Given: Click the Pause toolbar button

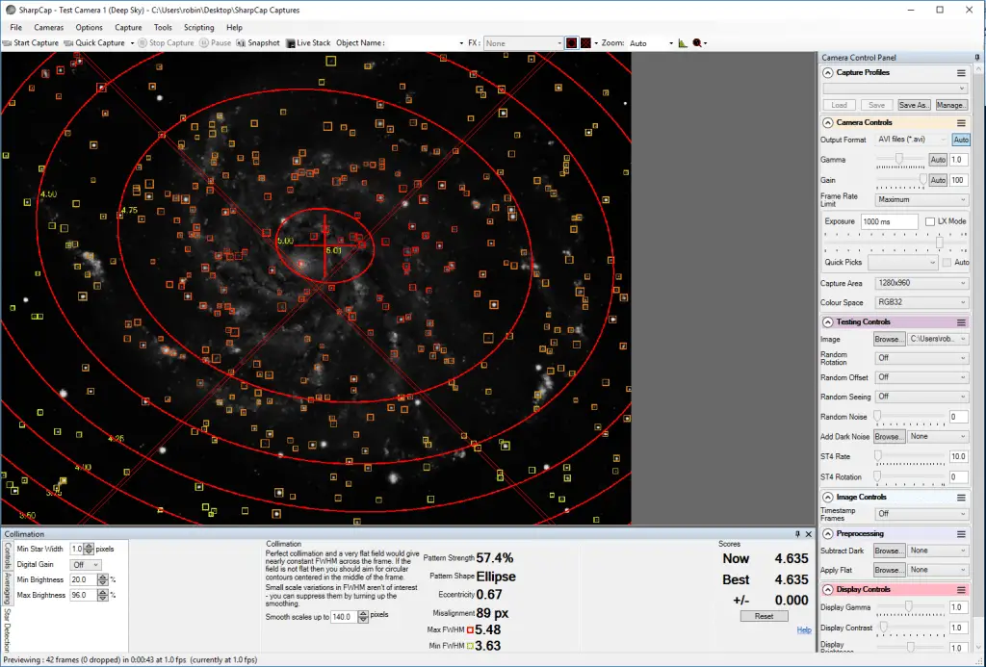Looking at the screenshot, I should (x=216, y=42).
